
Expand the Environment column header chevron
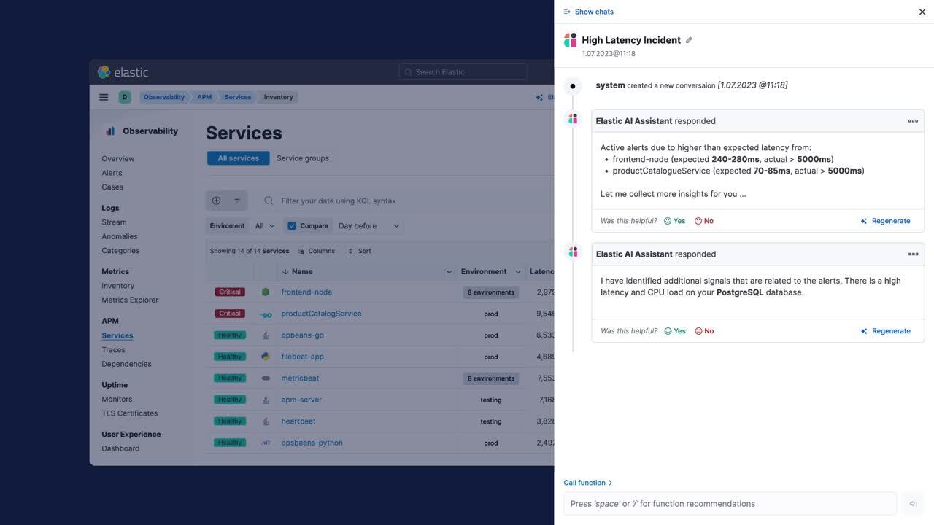[518, 272]
